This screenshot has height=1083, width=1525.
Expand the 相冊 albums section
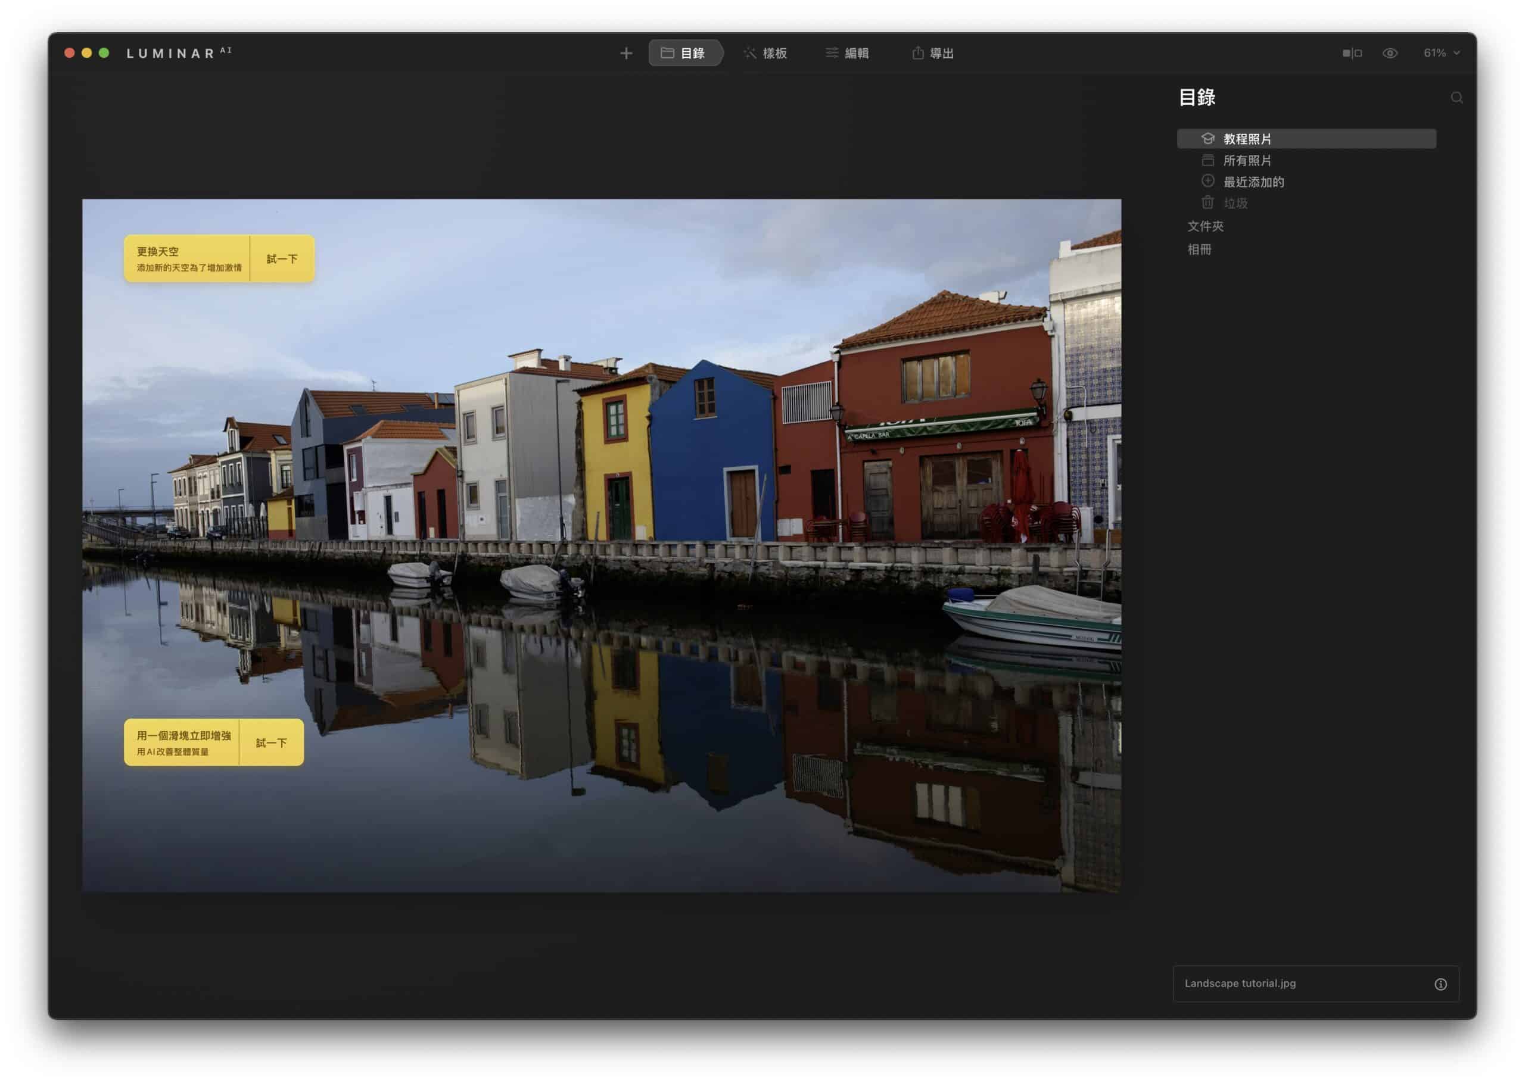coord(1199,249)
